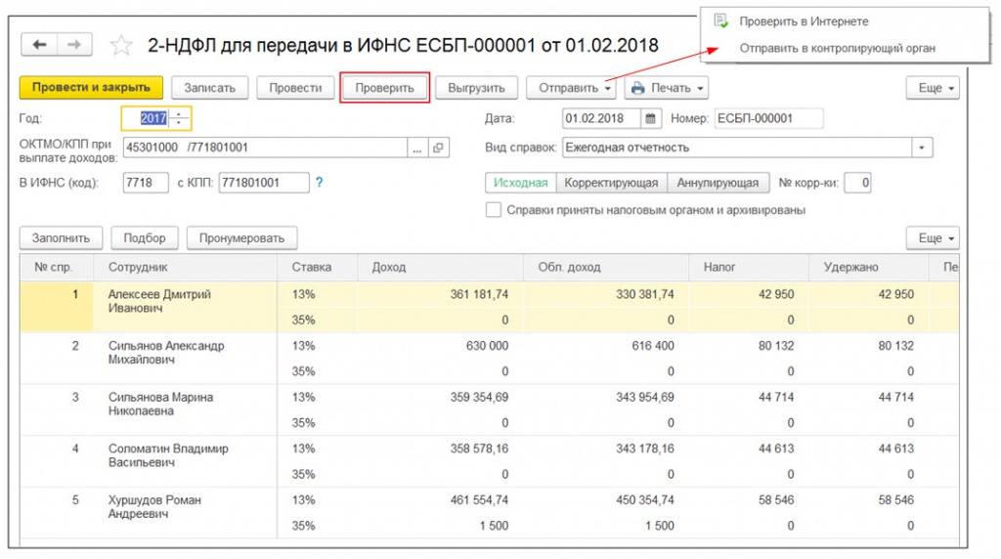Click the blue question mark help icon
This screenshot has width=1001, height=559.
click(319, 183)
